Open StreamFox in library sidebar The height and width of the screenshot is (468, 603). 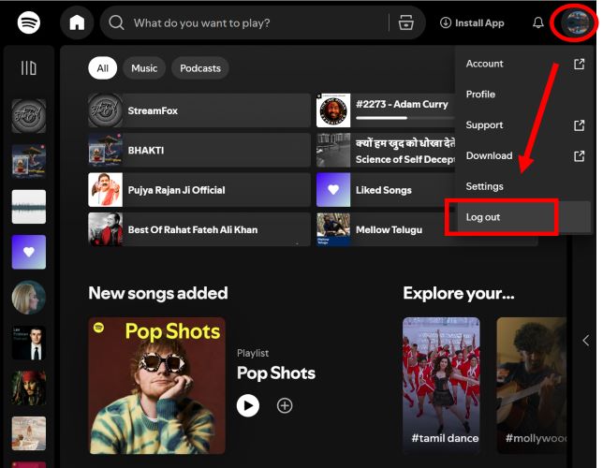pos(28,116)
